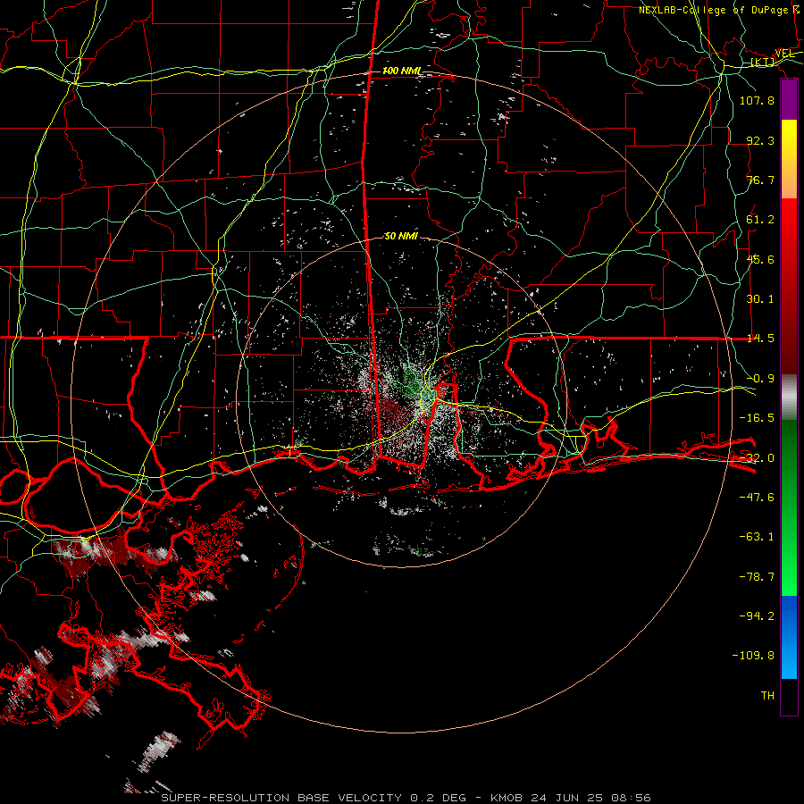
Task: Click the SUPER-RESOLUTION BASE VELOCITY caption
Action: [x=283, y=798]
